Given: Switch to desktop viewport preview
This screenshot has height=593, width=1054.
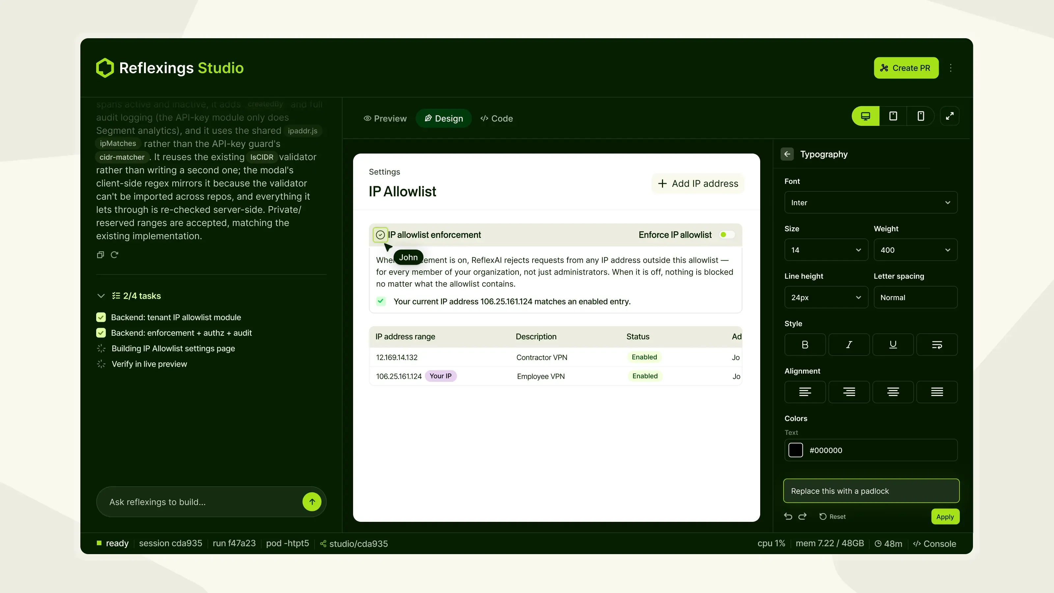Looking at the screenshot, I should point(865,116).
